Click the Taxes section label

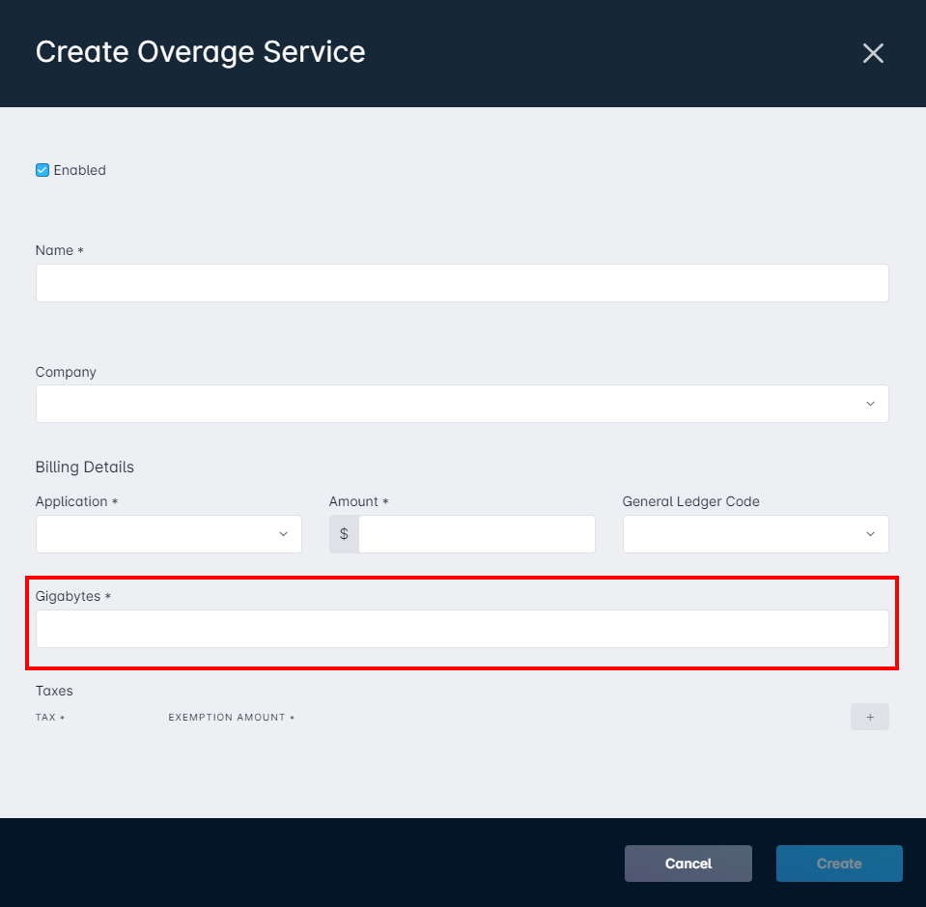pos(54,691)
